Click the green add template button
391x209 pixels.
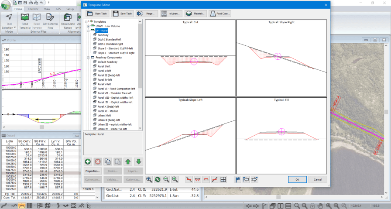88,161
